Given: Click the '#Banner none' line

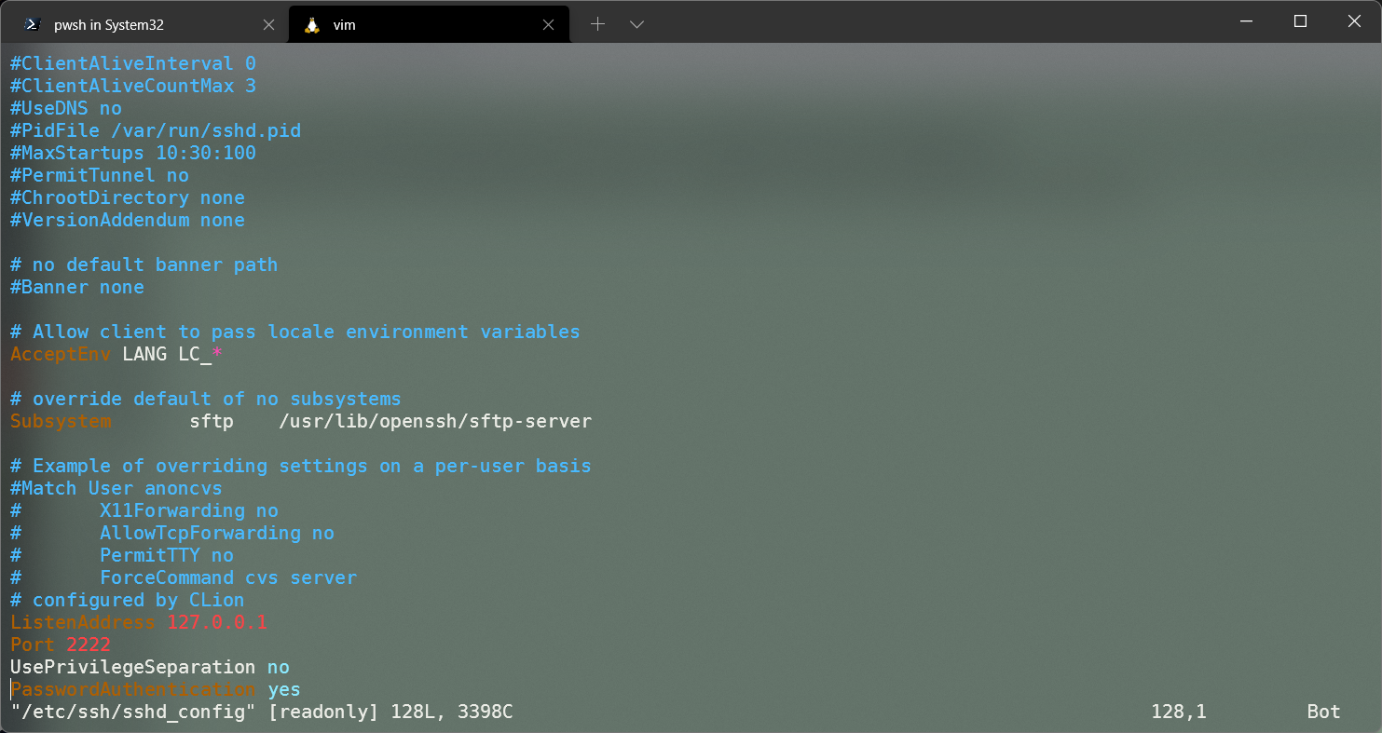Looking at the screenshot, I should tap(76, 287).
